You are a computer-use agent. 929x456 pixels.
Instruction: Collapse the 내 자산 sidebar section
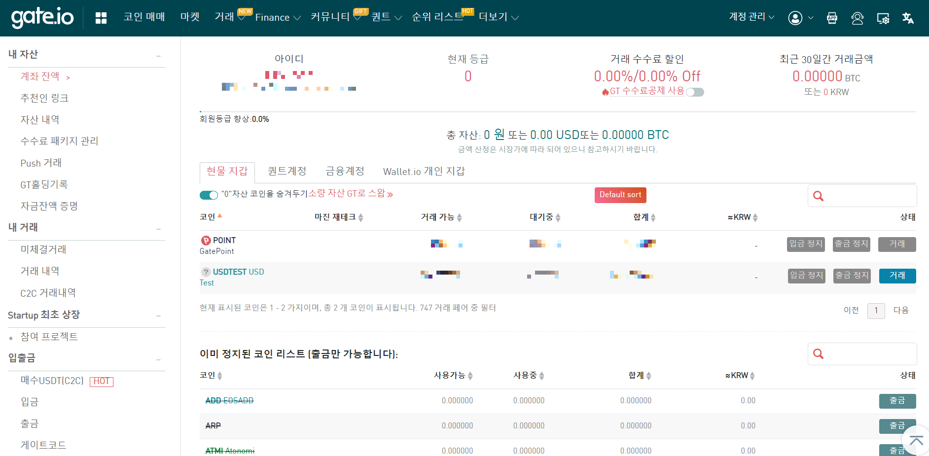coord(159,56)
